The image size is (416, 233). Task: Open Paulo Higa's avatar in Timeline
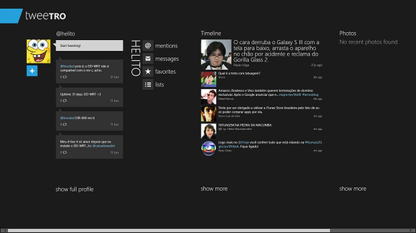216,54
